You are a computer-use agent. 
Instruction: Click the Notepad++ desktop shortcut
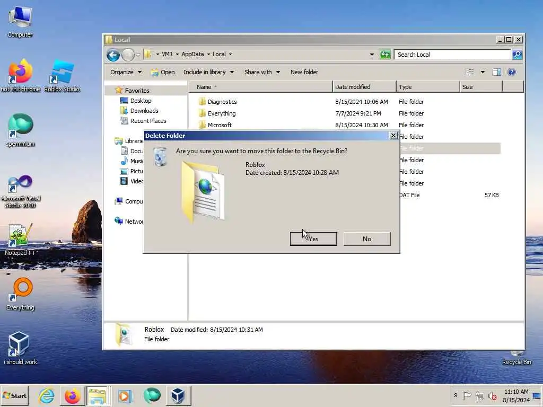[x=21, y=240]
